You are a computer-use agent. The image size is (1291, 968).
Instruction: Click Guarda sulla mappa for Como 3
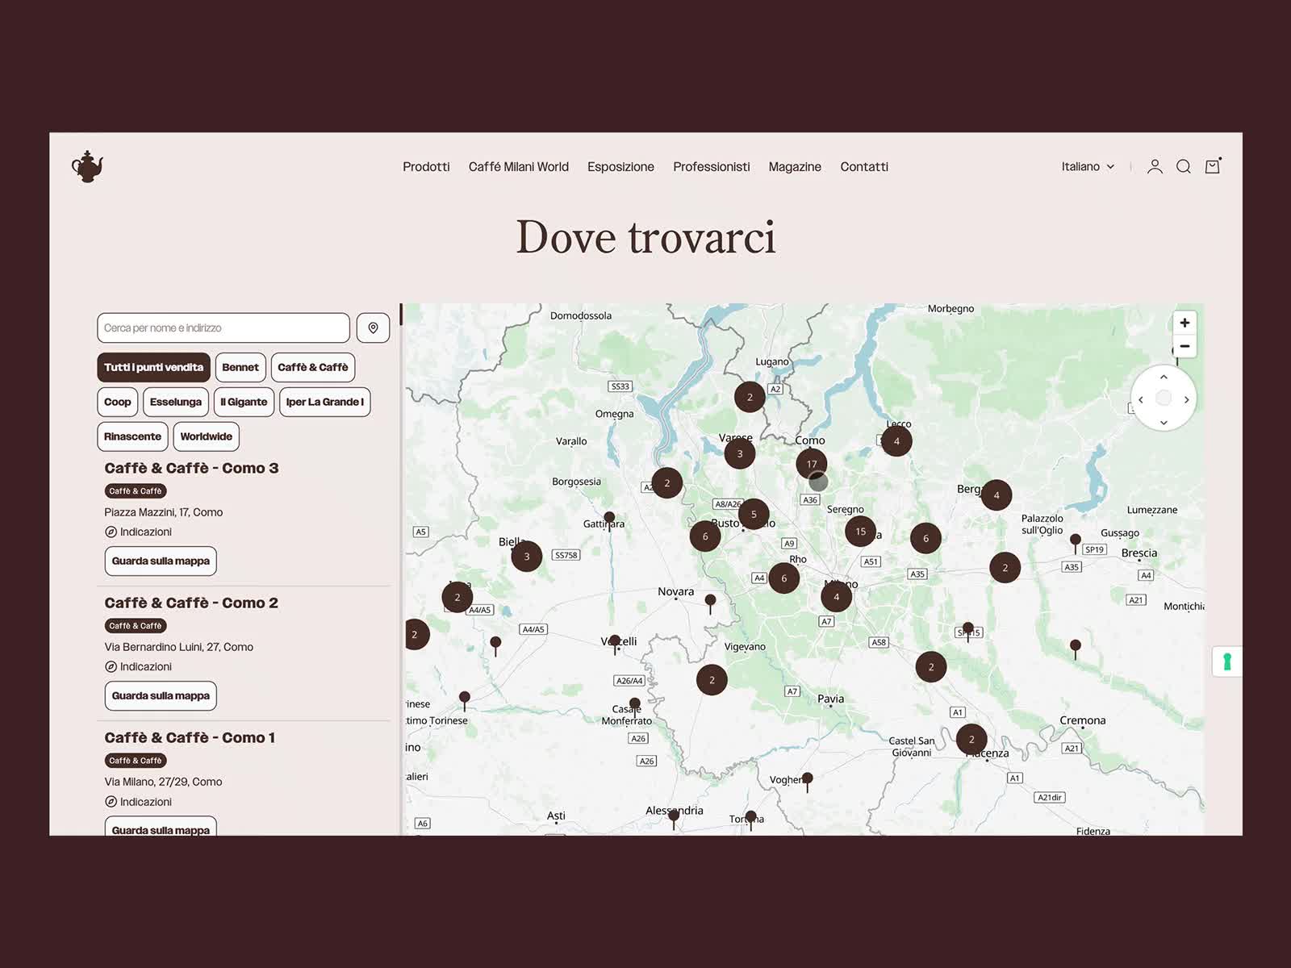[x=161, y=561]
